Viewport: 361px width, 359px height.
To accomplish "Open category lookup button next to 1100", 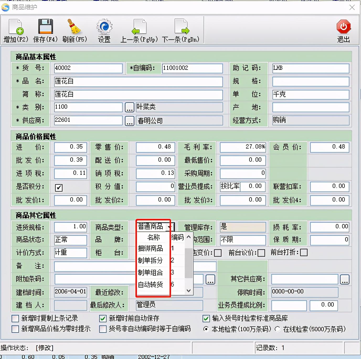I will (129, 107).
